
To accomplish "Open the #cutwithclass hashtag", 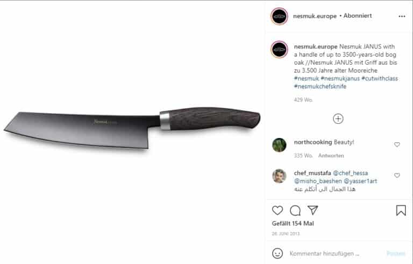I will [380, 79].
